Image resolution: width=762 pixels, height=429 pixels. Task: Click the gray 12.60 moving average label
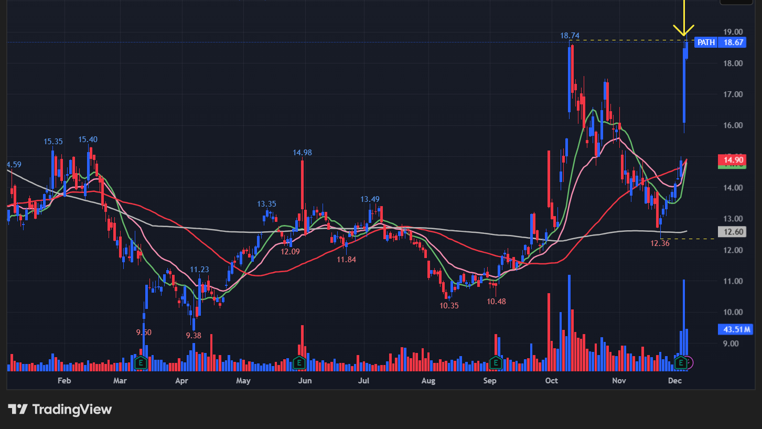tap(732, 232)
